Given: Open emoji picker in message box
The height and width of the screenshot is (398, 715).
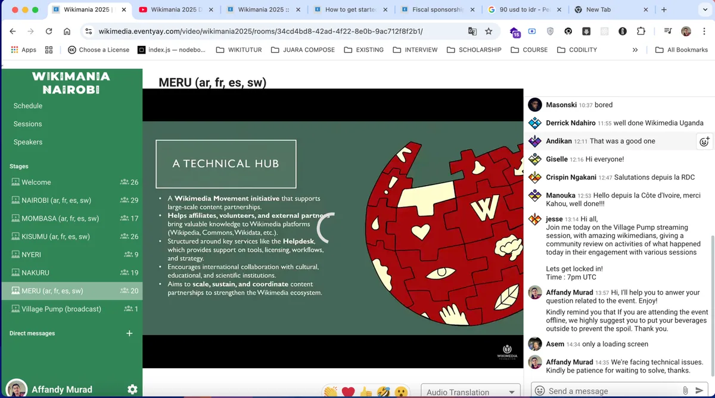Looking at the screenshot, I should [x=540, y=391].
